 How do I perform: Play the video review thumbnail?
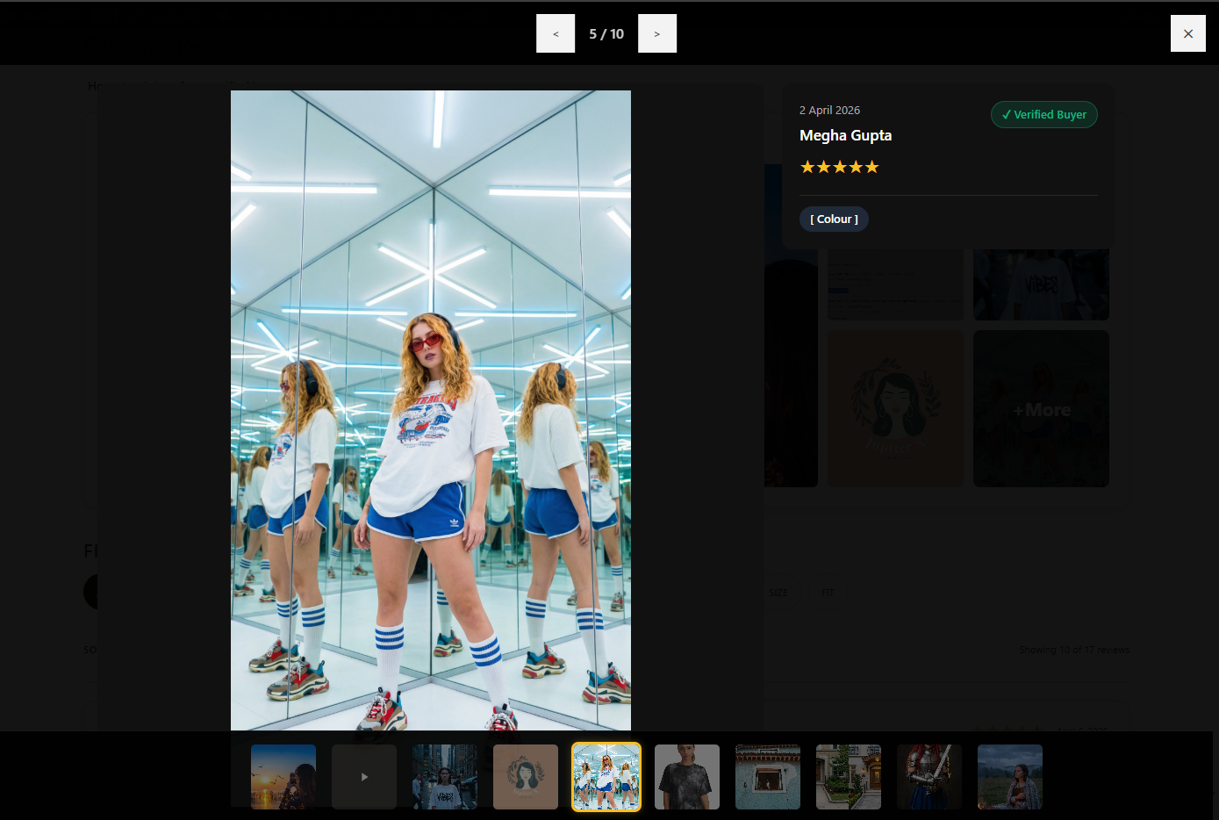pos(363,776)
